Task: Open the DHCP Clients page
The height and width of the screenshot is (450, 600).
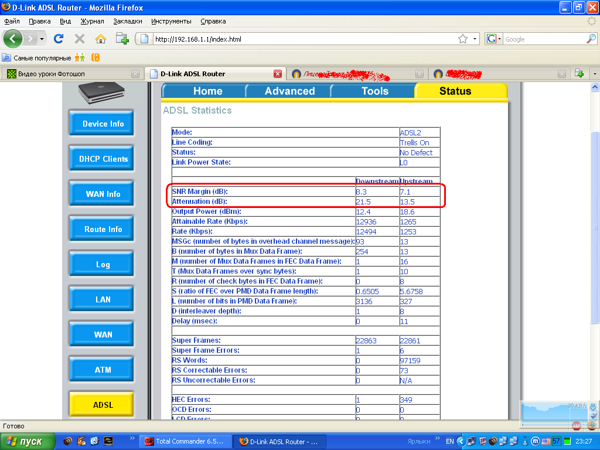Action: (103, 159)
